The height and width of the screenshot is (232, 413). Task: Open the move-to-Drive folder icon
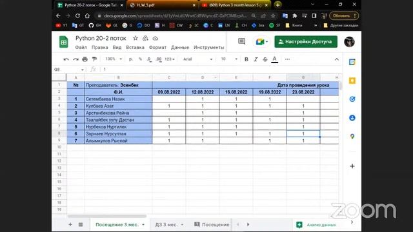click(x=145, y=39)
